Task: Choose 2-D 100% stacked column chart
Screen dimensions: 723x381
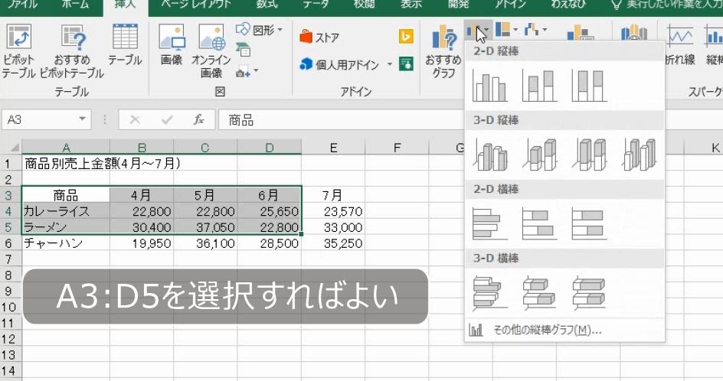Action: [589, 86]
